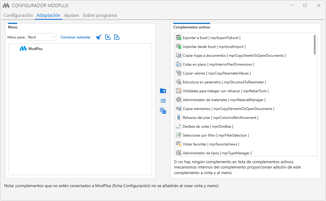Select 'Copiar elementos [ mprCopyElementsToOpenDocuments ]' row
The height and width of the screenshot is (201, 326).
(x=244, y=109)
